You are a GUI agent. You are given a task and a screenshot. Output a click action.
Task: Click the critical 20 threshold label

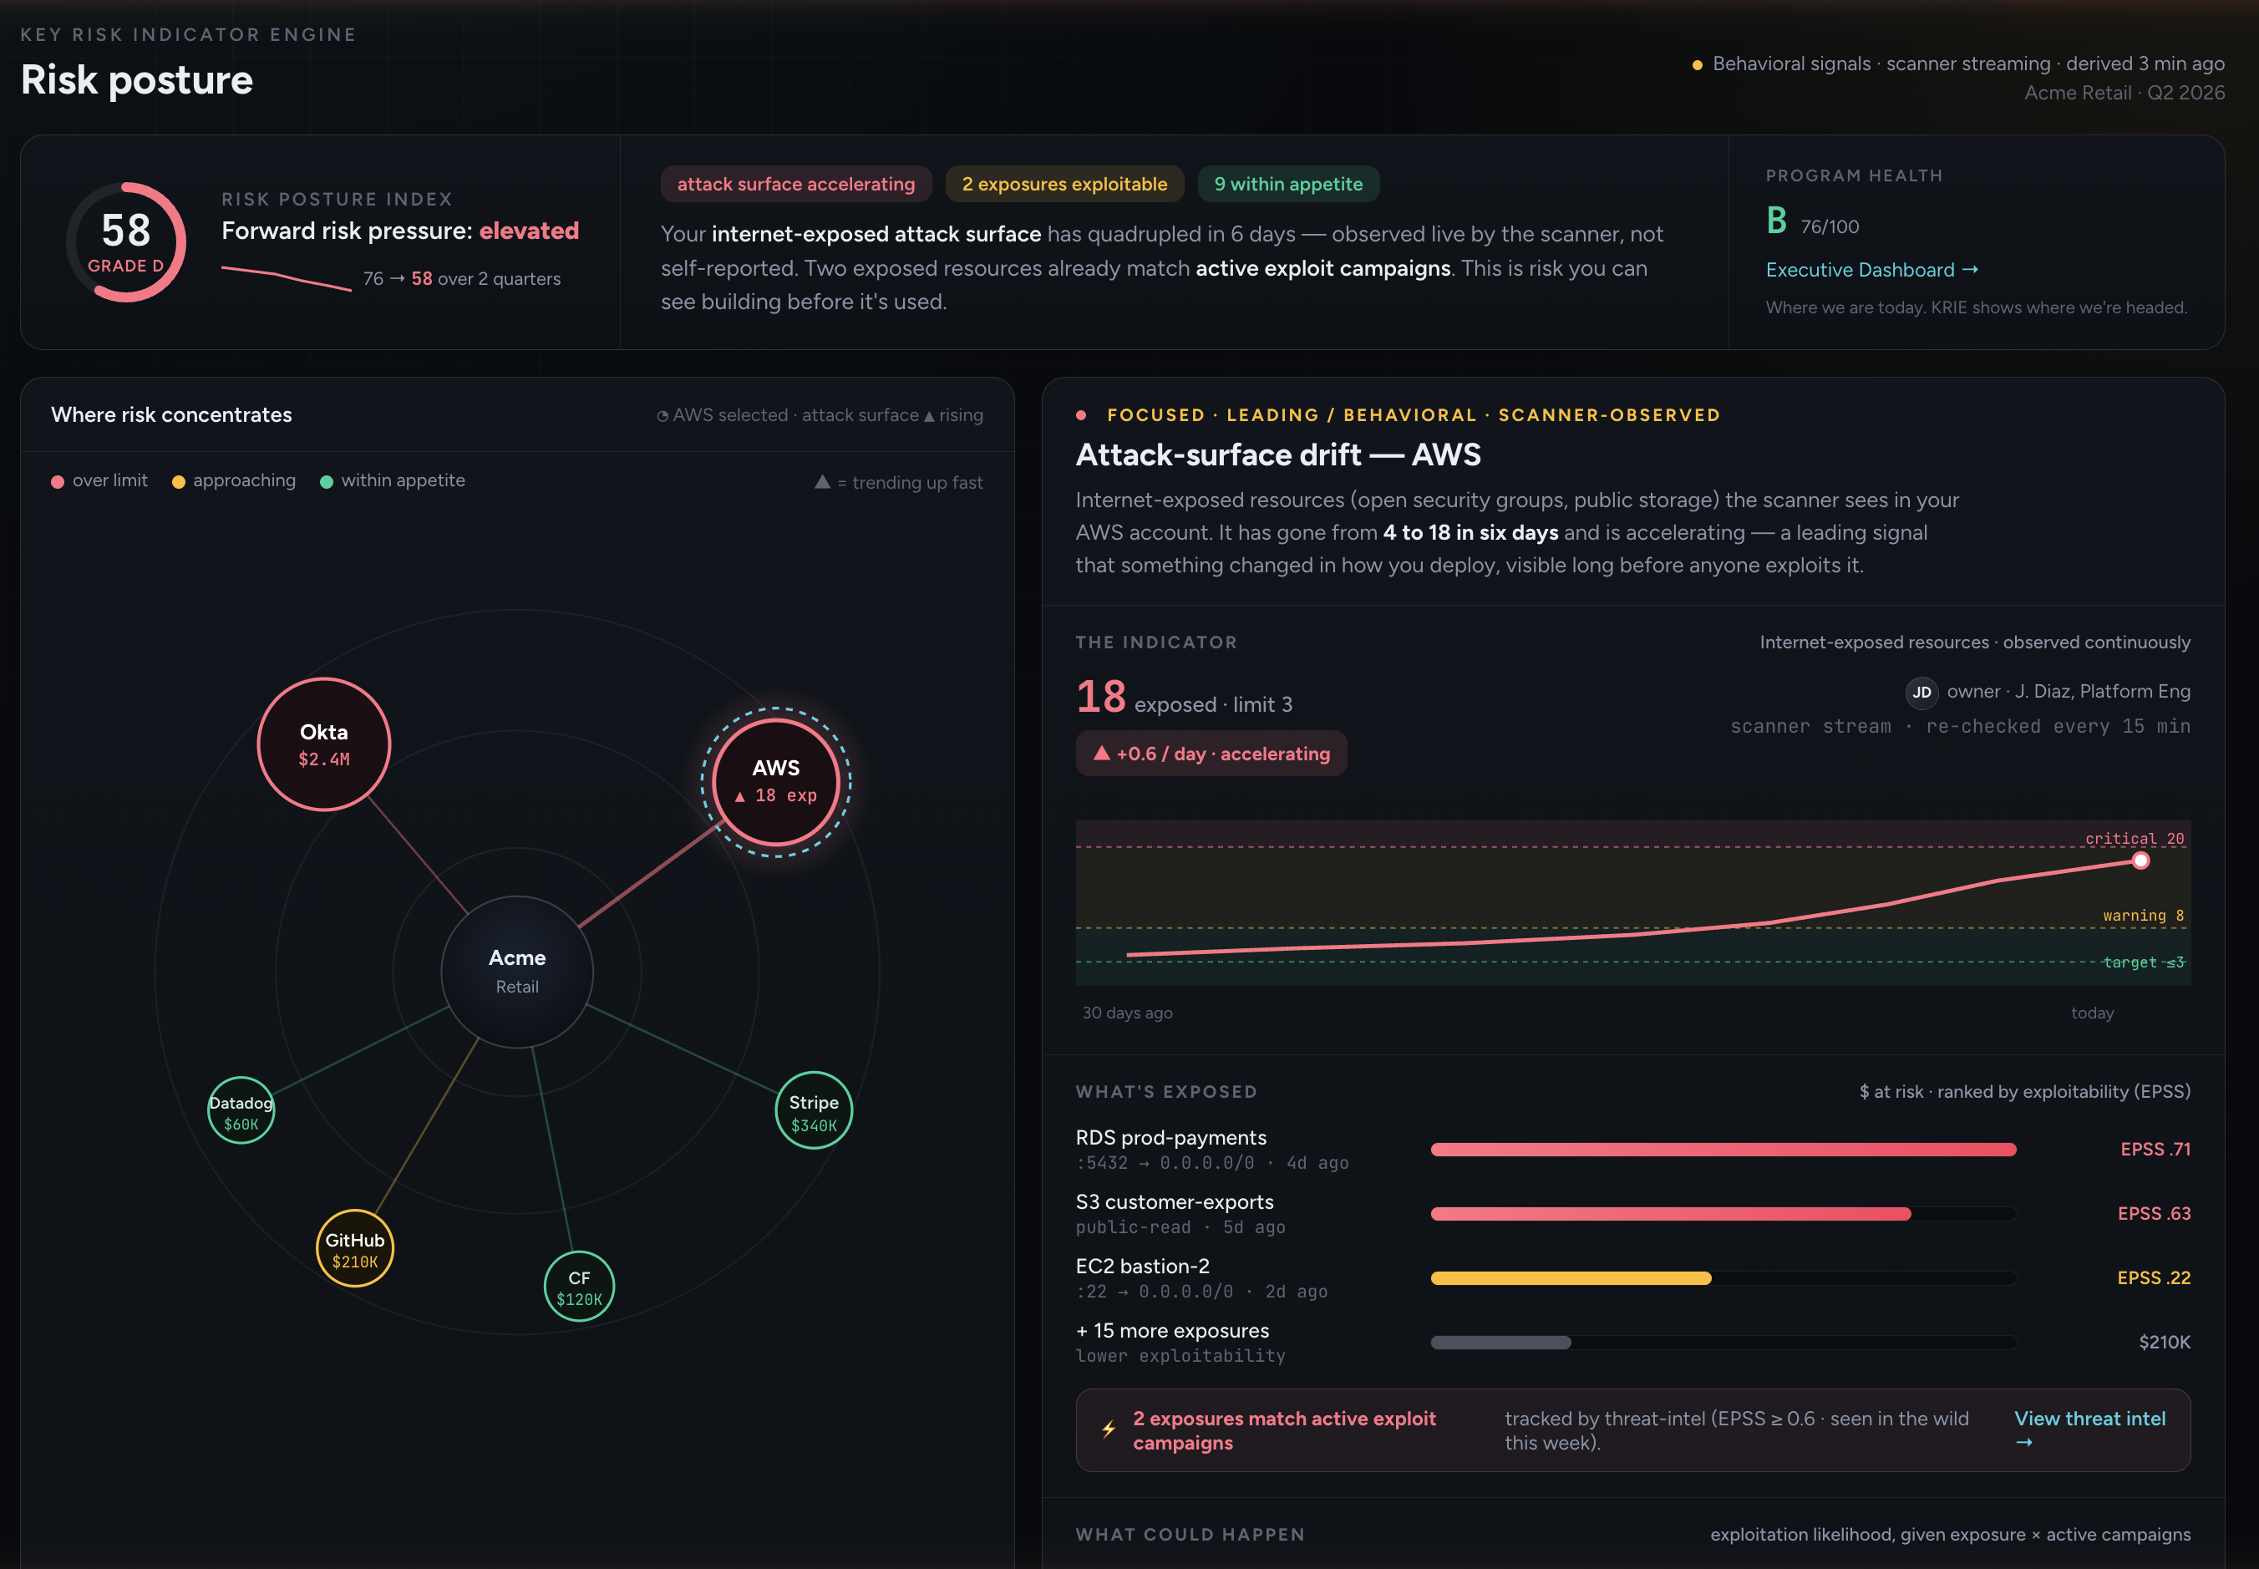[x=2135, y=839]
